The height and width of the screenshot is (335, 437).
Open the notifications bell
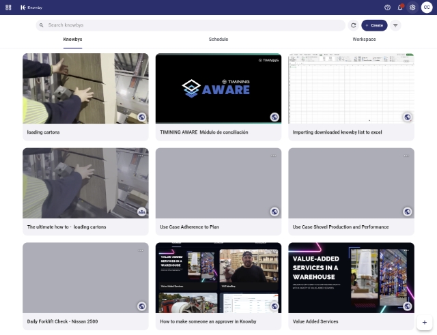pos(400,8)
